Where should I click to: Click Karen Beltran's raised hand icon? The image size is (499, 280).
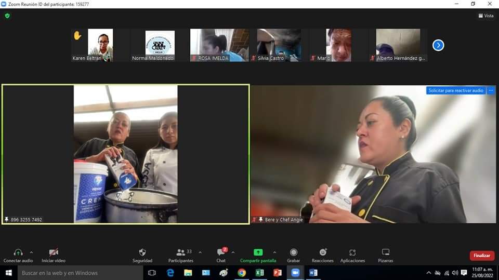(77, 35)
